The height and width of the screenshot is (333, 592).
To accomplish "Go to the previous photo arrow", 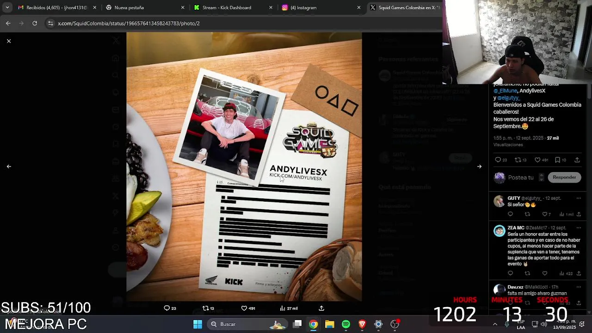I will (x=9, y=166).
